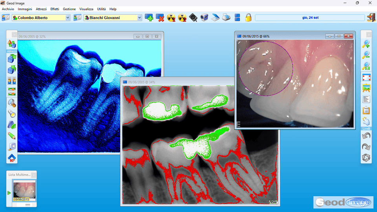Click the clipboard icon in right toolbar
Screen dimensions: 377x212
coord(366,110)
